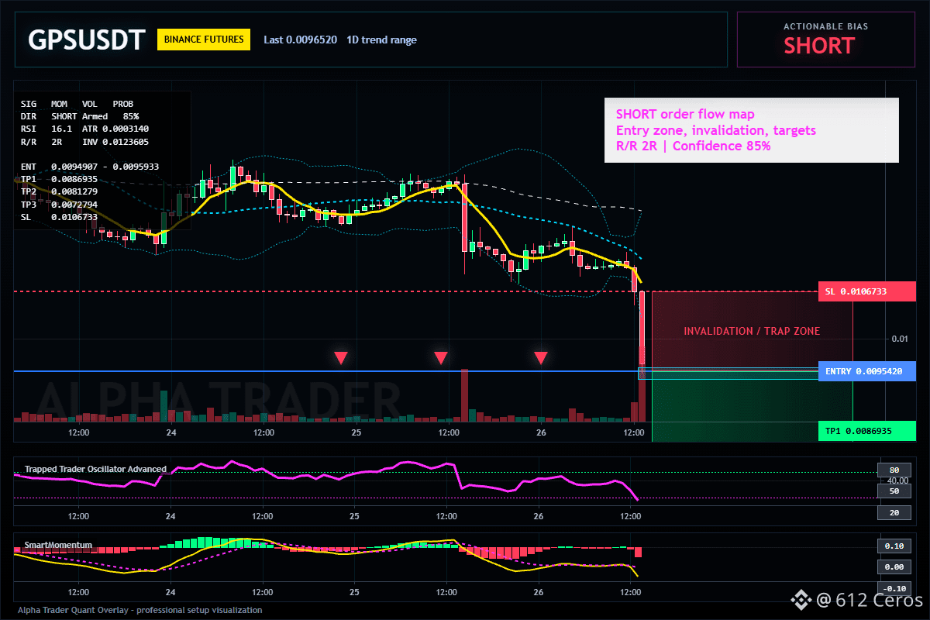Screen dimensions: 930x620
Task: Click the blue ENTRY 0.0095420 price tag
Action: [867, 371]
